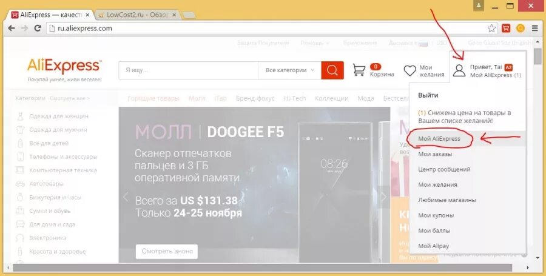Screen dimensions: 546x276
Task: Open Hi-Tech navigation link
Action: tap(295, 98)
